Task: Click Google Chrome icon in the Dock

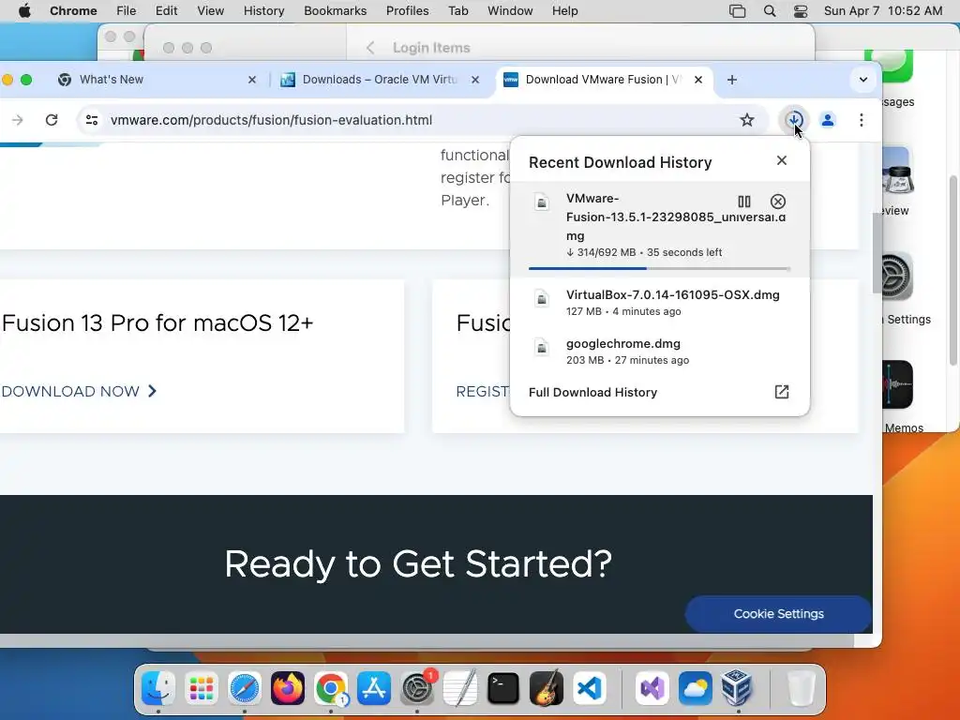Action: (331, 688)
